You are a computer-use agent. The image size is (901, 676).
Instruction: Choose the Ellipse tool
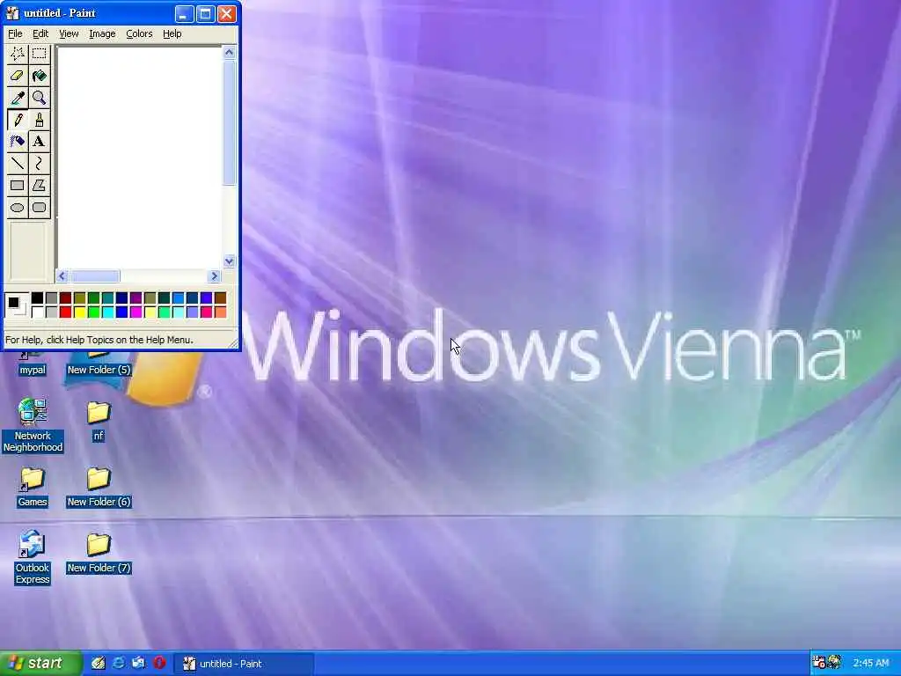pyautogui.click(x=18, y=207)
